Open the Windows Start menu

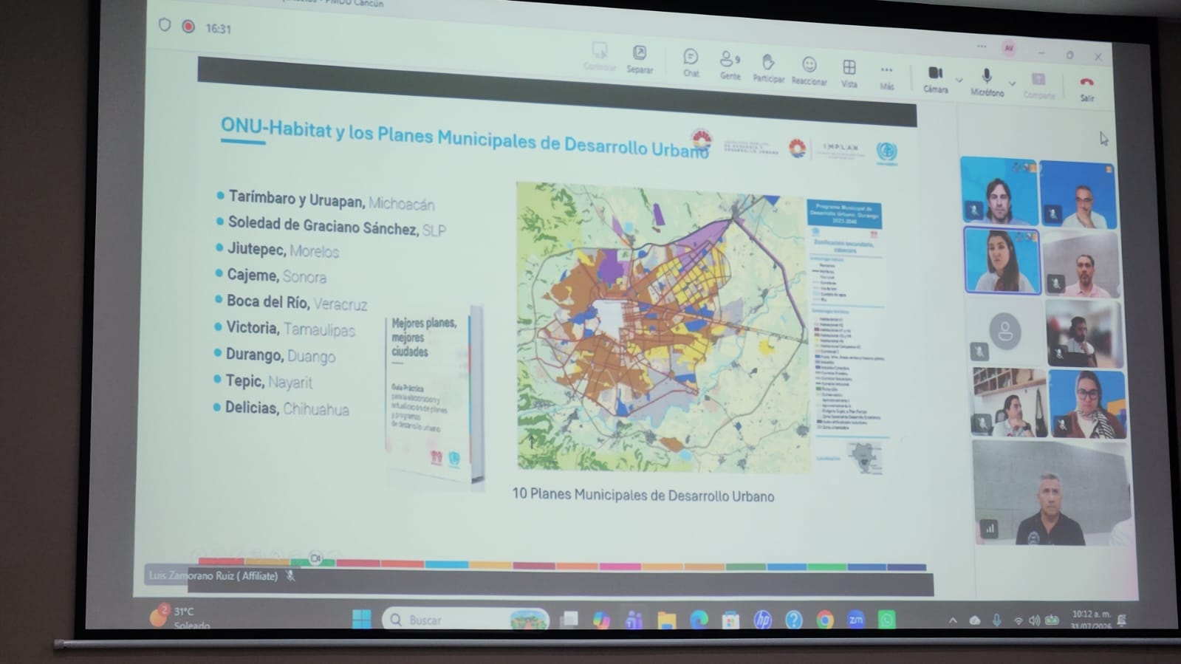(362, 619)
